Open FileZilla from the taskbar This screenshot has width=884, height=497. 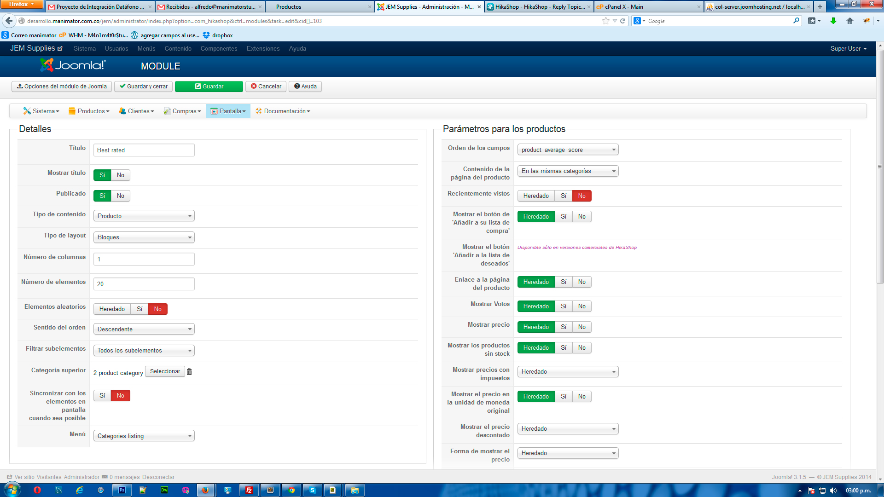(249, 490)
